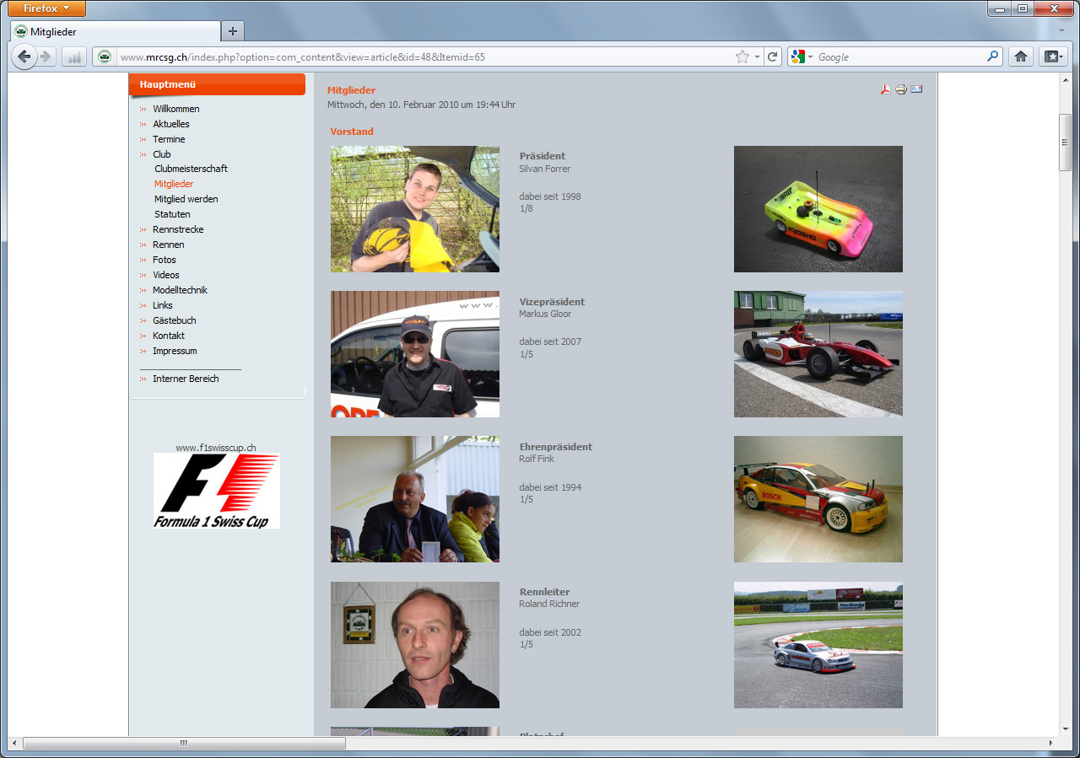The image size is (1080, 758).
Task: Click the site identity icon in address bar
Action: click(104, 56)
